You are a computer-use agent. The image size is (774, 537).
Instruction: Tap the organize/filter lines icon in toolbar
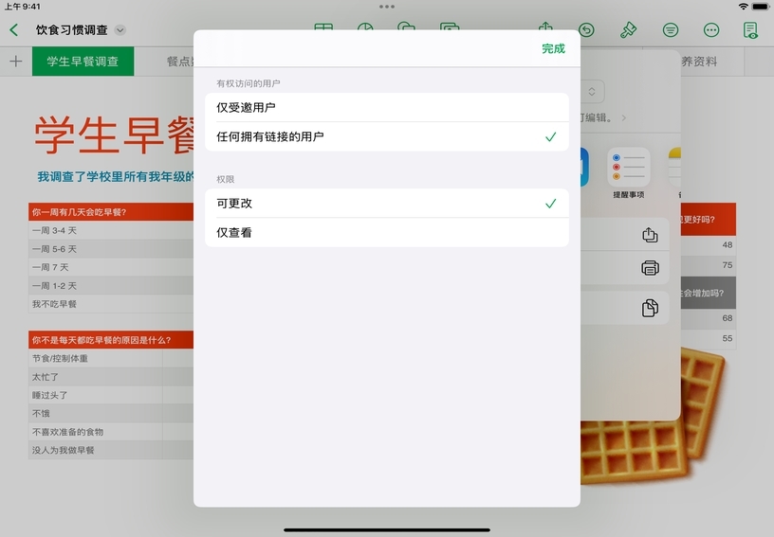pyautogui.click(x=670, y=30)
